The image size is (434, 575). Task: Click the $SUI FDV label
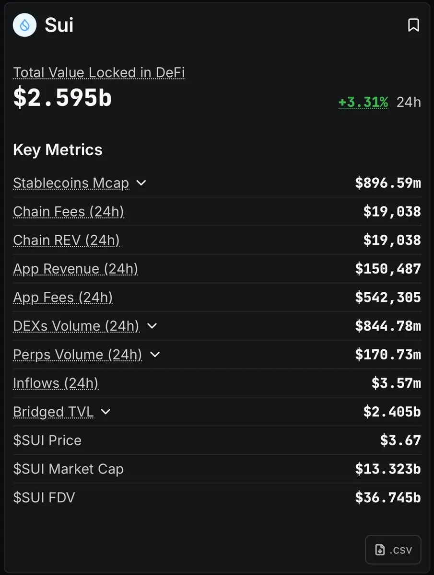(44, 497)
